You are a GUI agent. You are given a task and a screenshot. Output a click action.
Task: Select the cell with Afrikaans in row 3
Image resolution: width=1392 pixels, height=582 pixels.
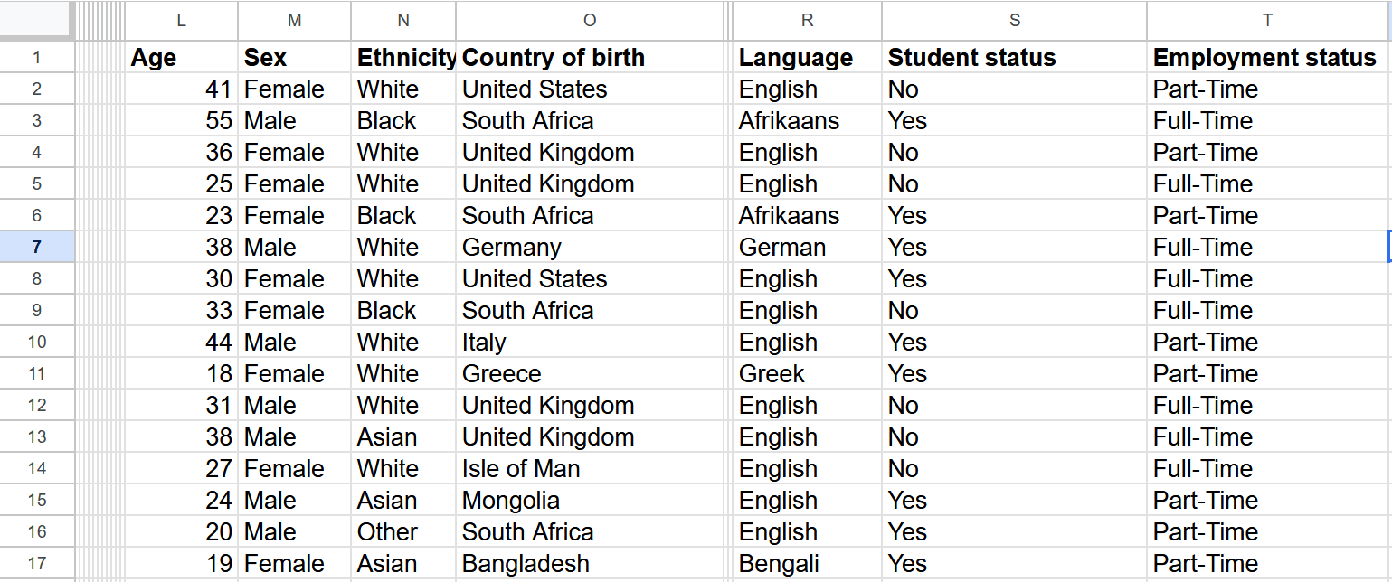[x=789, y=120]
